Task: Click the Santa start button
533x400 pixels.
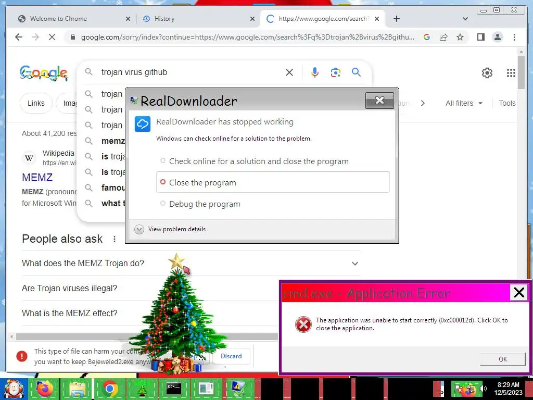Action: 14,390
